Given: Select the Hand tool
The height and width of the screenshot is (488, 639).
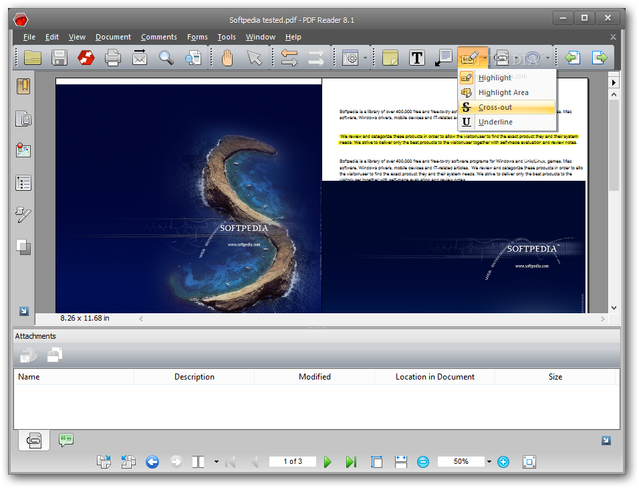Looking at the screenshot, I should (227, 58).
